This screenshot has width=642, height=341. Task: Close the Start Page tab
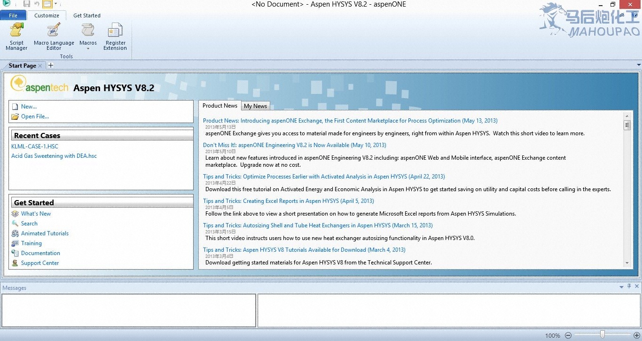coord(40,66)
